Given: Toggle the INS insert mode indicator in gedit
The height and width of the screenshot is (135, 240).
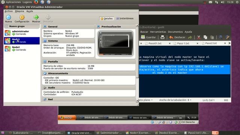Looking at the screenshot, I should [x=226, y=100].
